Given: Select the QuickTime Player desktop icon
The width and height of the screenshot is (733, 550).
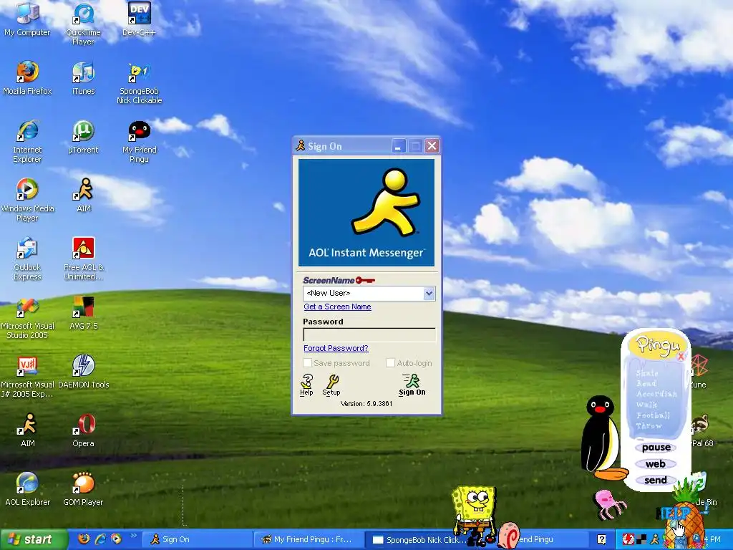Looking at the screenshot, I should pos(83,24).
